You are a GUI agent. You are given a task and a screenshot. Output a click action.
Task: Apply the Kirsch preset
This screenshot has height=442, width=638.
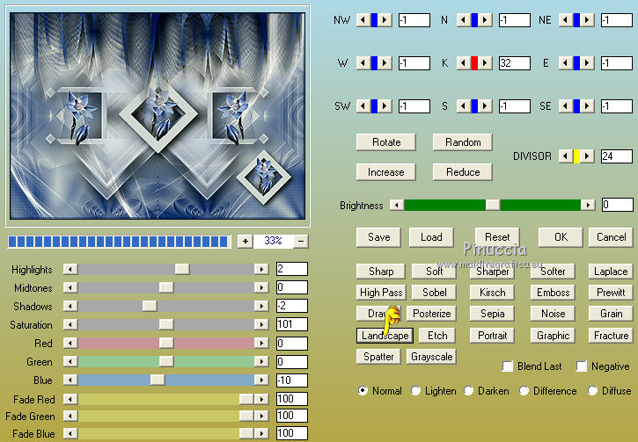click(492, 292)
